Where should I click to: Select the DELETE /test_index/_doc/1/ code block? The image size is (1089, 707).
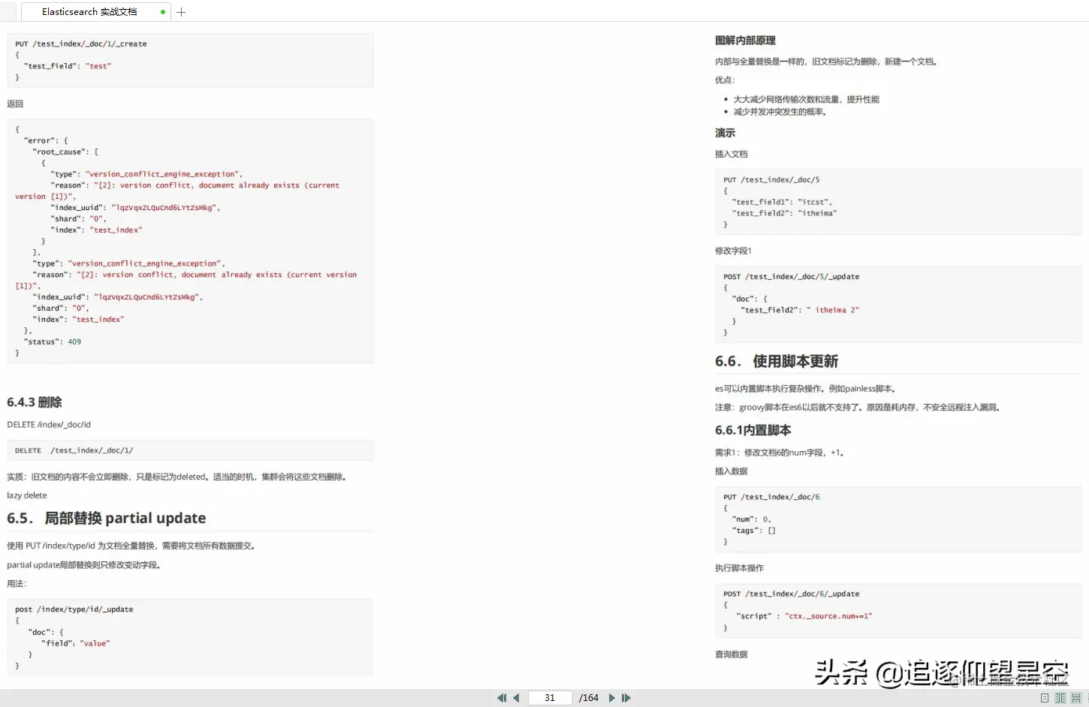(190, 450)
